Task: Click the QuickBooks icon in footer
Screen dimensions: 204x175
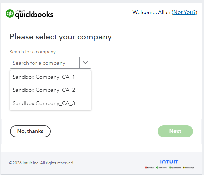Action: [x=175, y=167]
